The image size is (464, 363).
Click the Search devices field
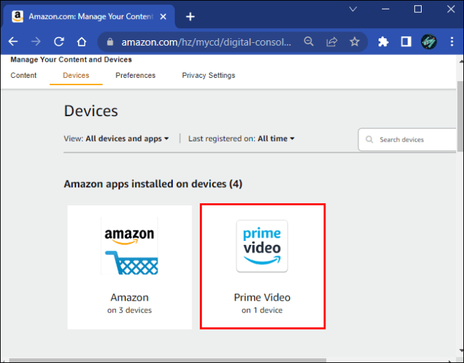point(410,140)
